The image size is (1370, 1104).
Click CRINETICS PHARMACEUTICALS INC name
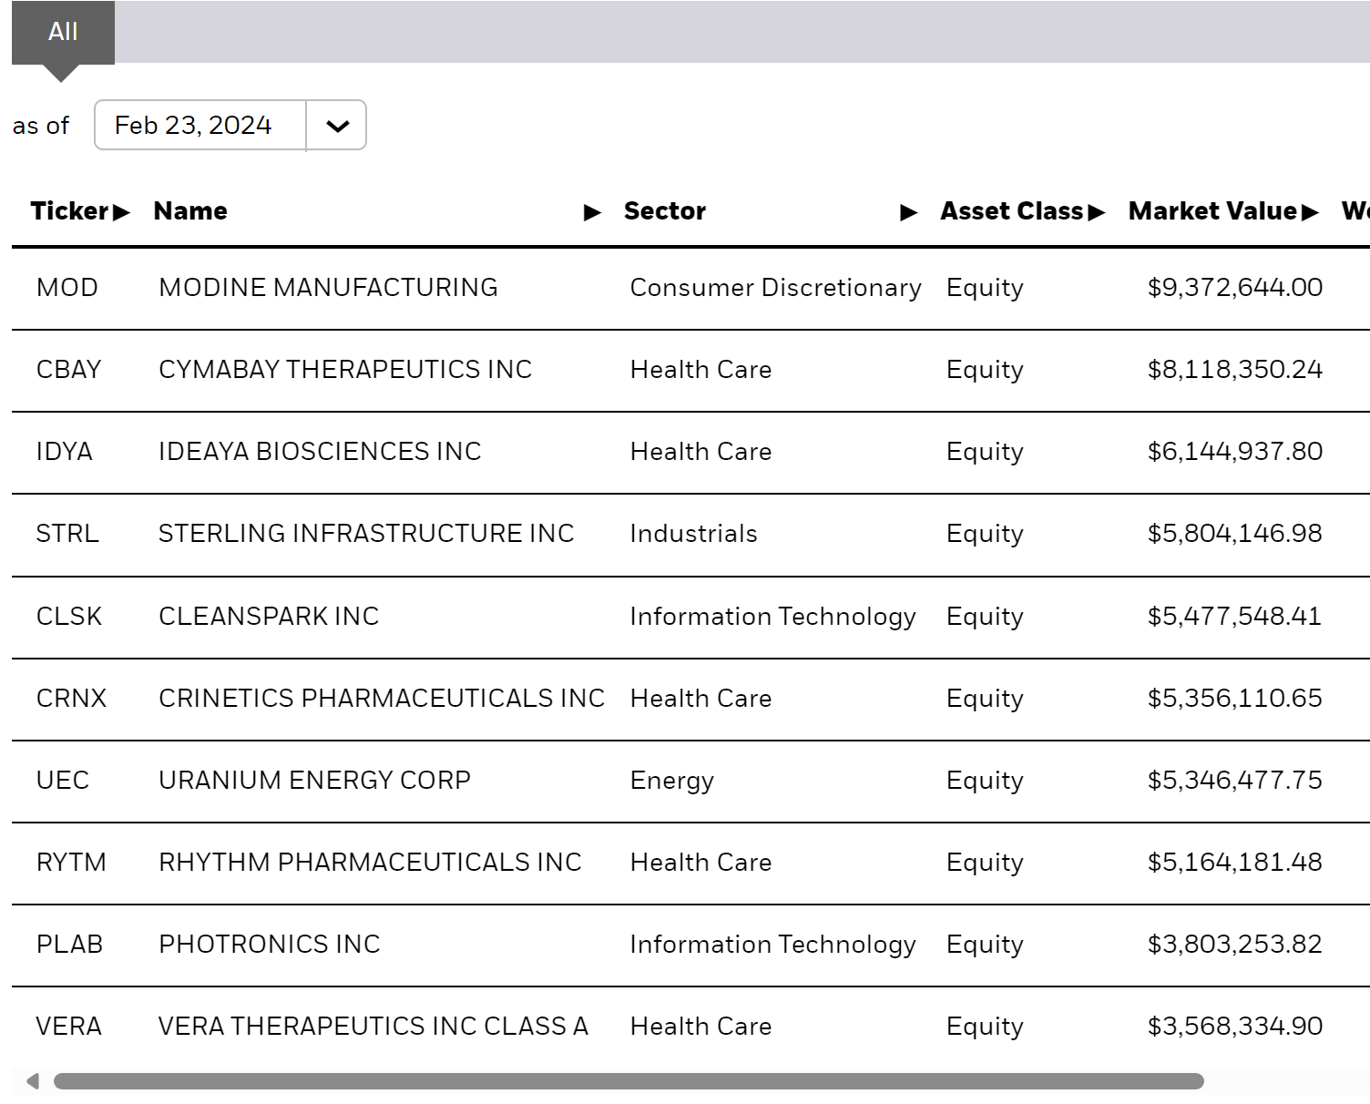coord(382,699)
